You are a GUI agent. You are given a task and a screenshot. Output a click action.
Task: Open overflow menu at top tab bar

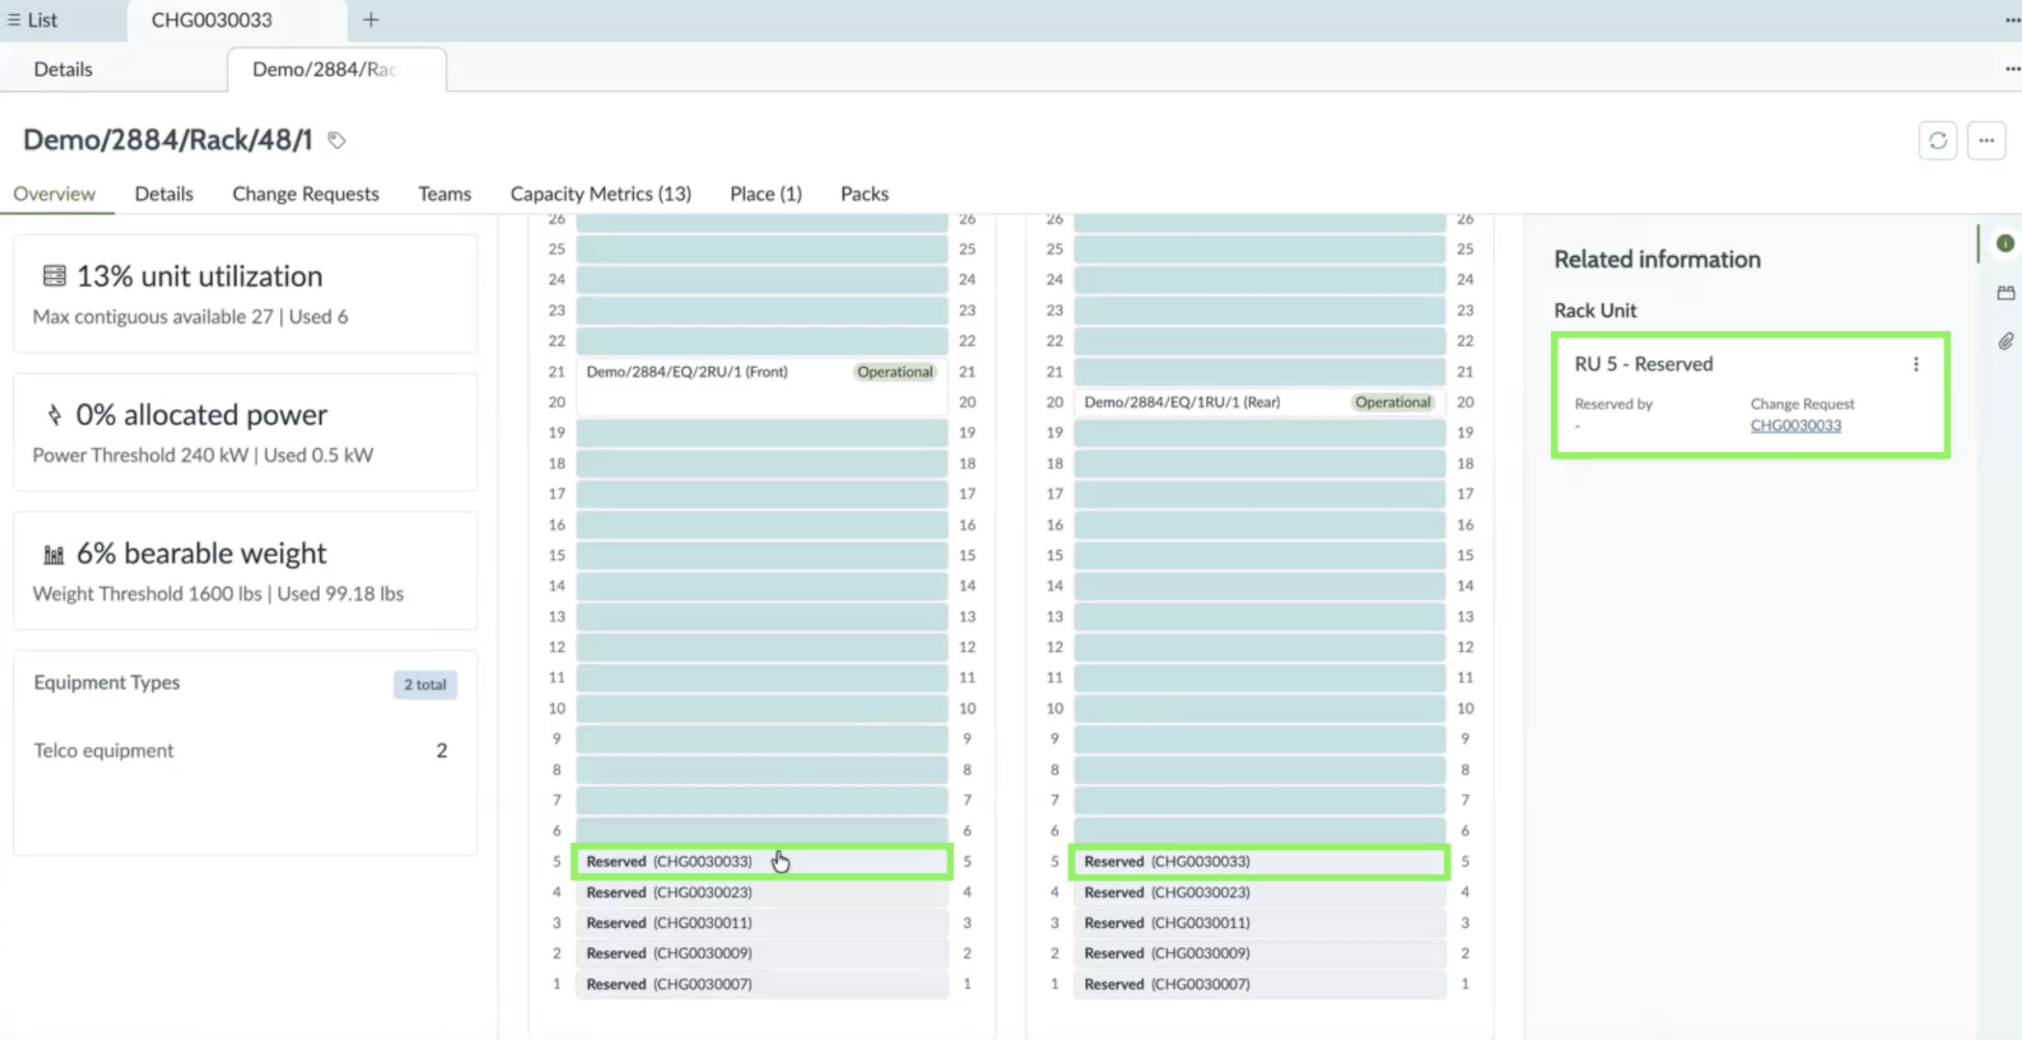[x=2013, y=21]
